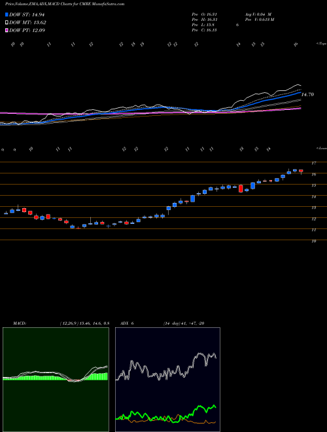Click the ADX '(14 day) 41, +47, -20' values
Screen dimensions: 327x432
tap(184, 323)
